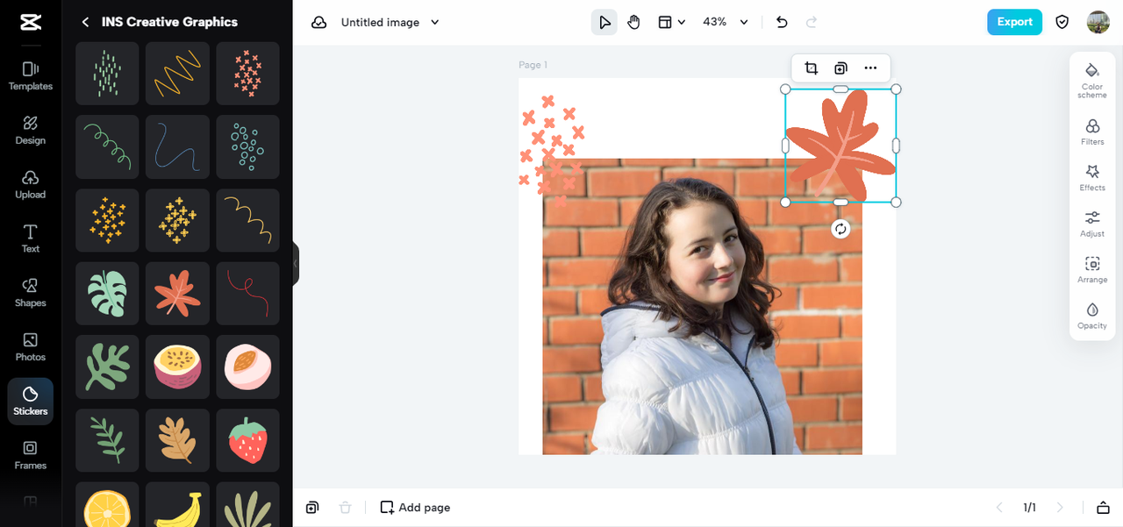Open the Effects panel

(x=1092, y=177)
